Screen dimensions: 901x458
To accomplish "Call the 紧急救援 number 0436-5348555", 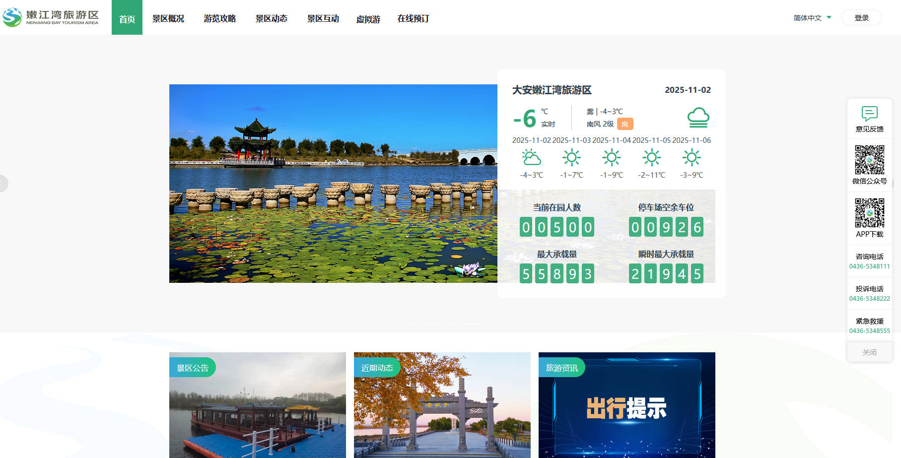I will pyautogui.click(x=869, y=330).
